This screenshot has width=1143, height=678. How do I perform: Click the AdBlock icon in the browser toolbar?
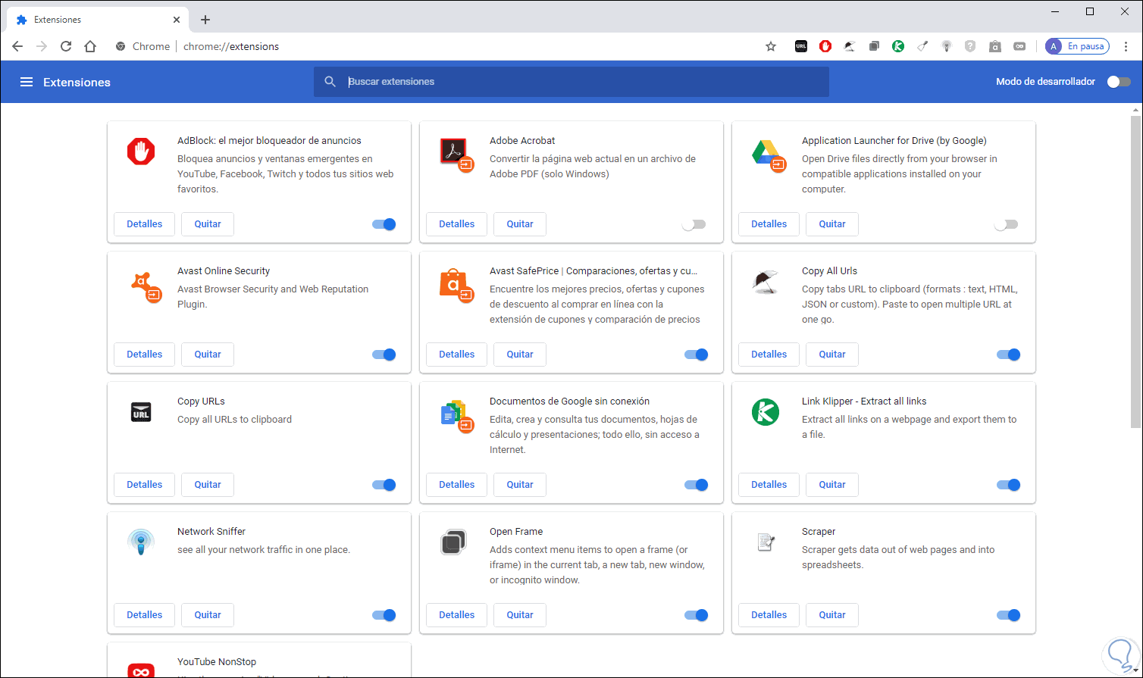825,46
